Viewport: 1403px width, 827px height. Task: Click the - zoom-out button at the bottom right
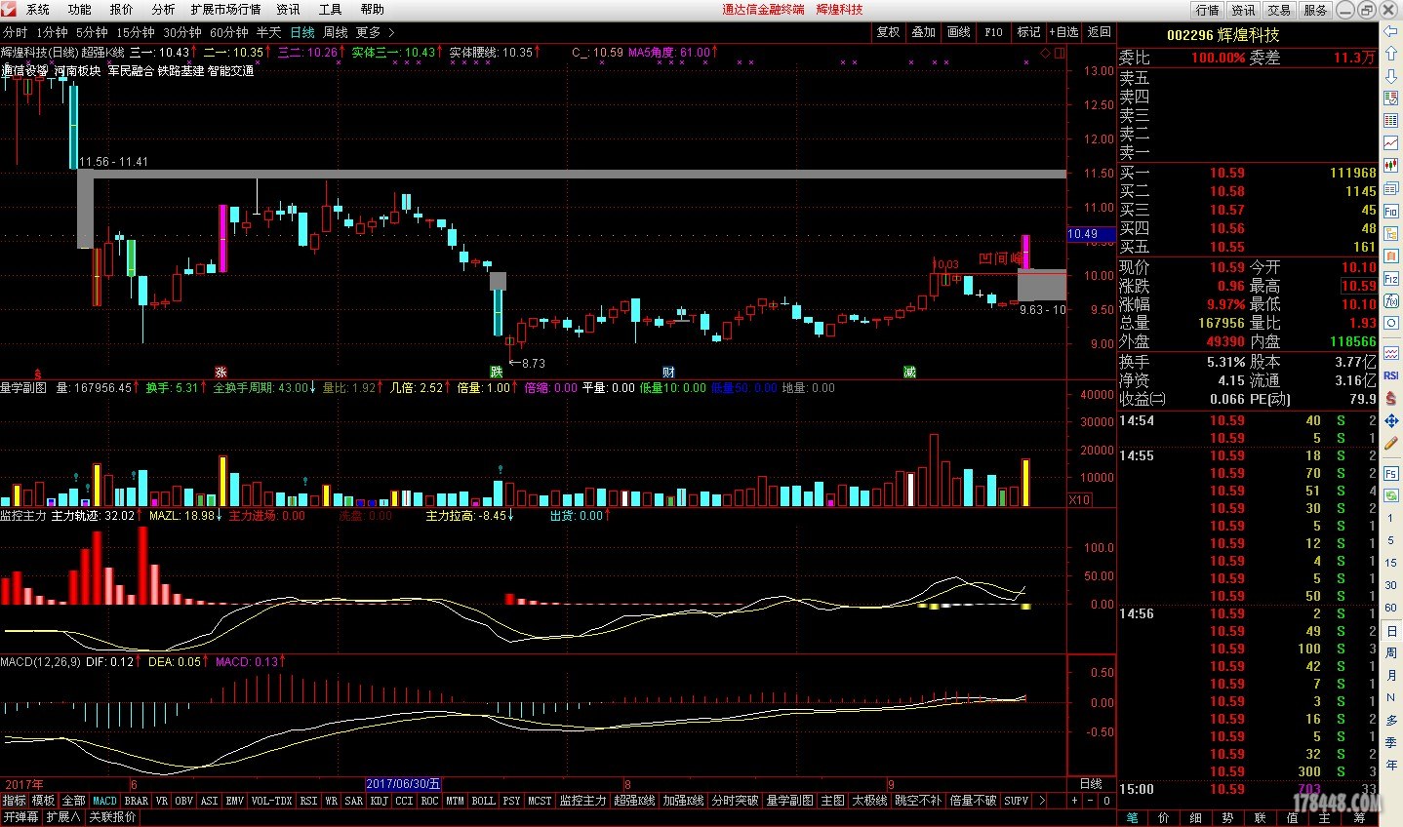(x=1090, y=801)
